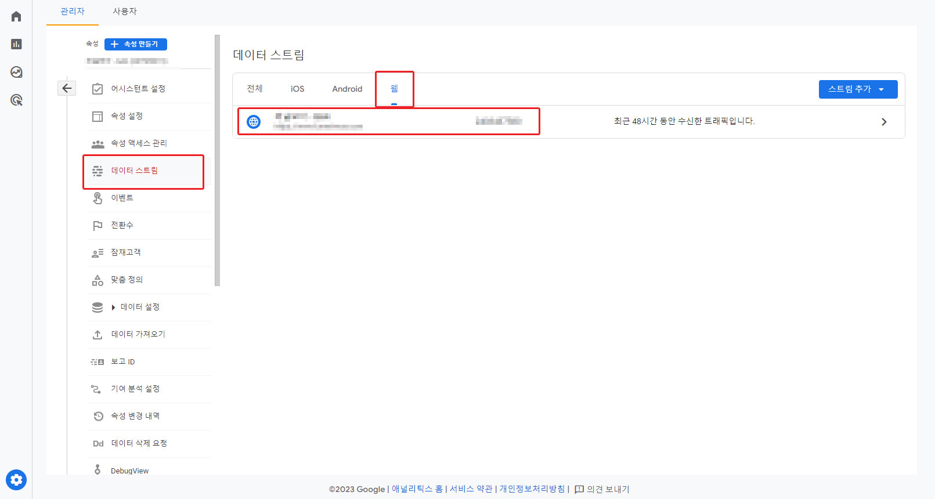Image resolution: width=935 pixels, height=499 pixels.
Task: Click the Admin gear icon
Action: 16,480
